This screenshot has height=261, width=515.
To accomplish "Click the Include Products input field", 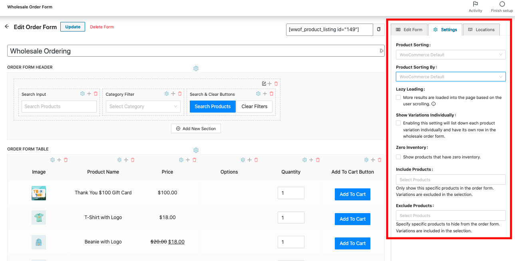I will pos(450,180).
